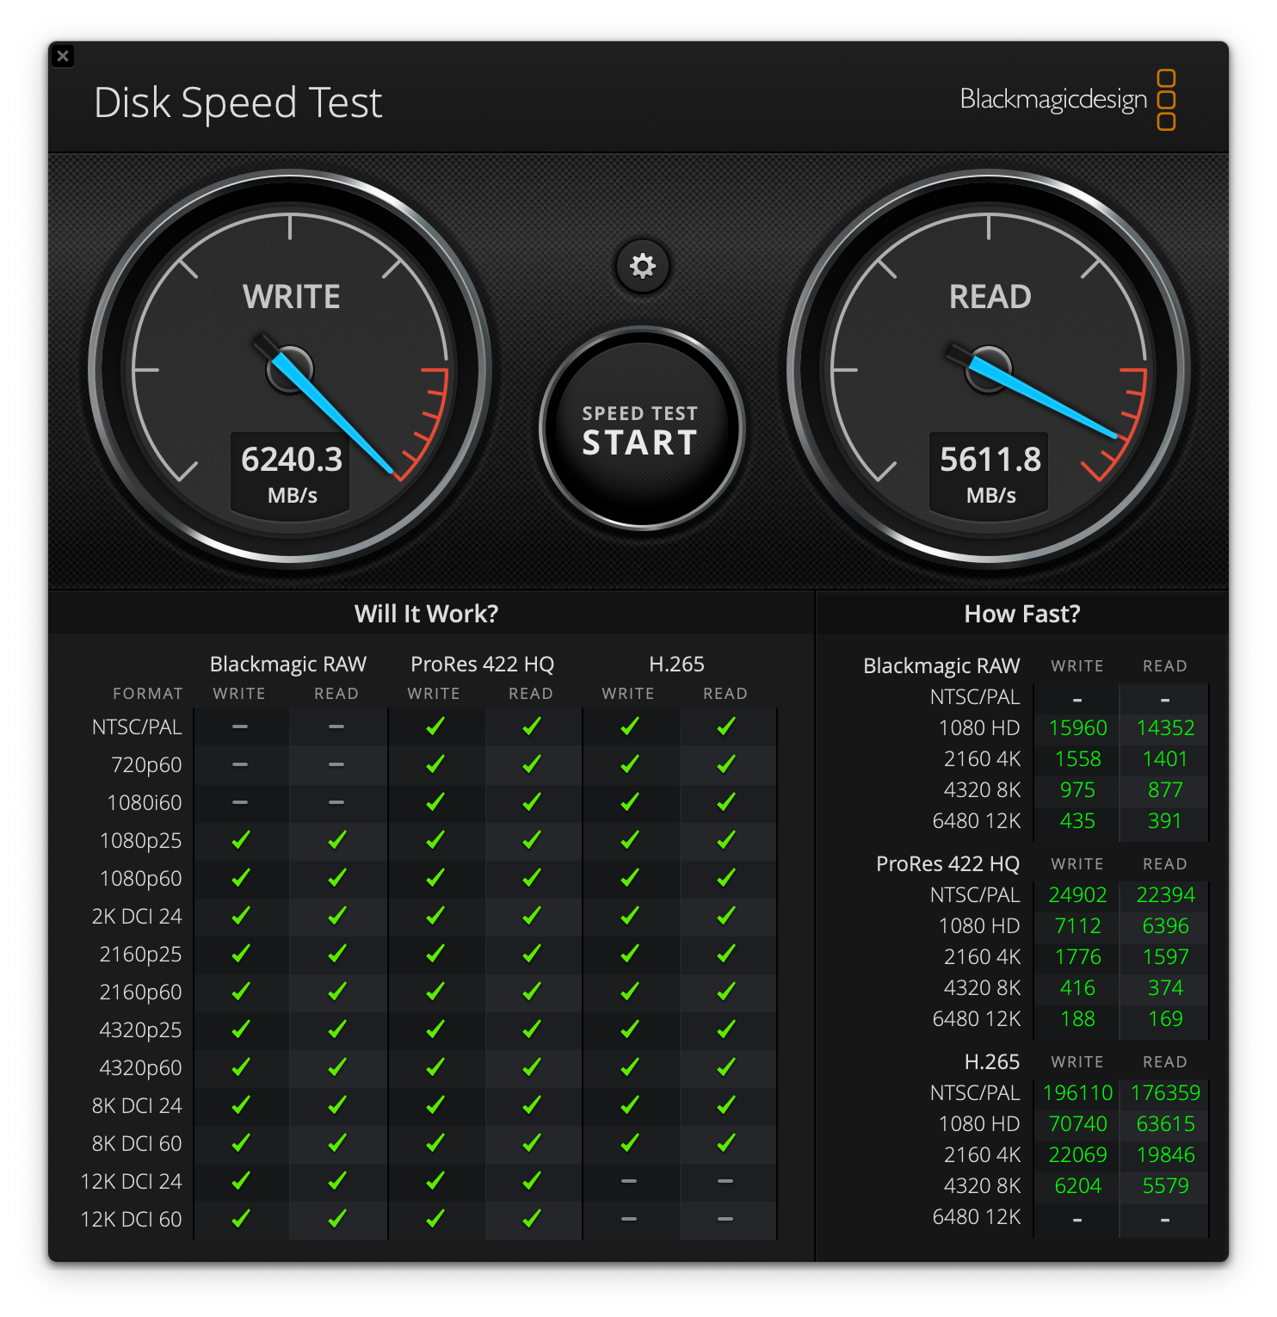The width and height of the screenshot is (1277, 1317).
Task: Click Blackmagic RAW read checkmark for 1080p60
Action: coord(336,878)
